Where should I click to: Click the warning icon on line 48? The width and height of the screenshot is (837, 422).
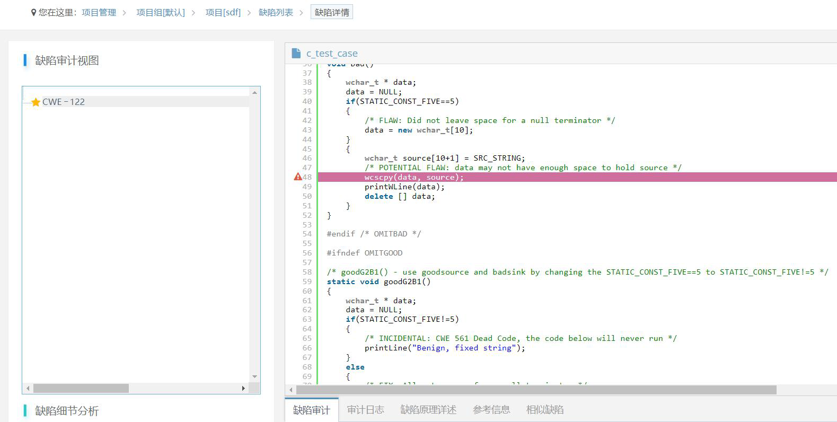(x=298, y=177)
